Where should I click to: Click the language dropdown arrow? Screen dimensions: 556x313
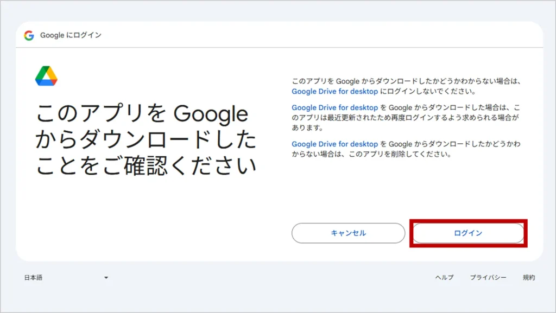pyautogui.click(x=106, y=278)
